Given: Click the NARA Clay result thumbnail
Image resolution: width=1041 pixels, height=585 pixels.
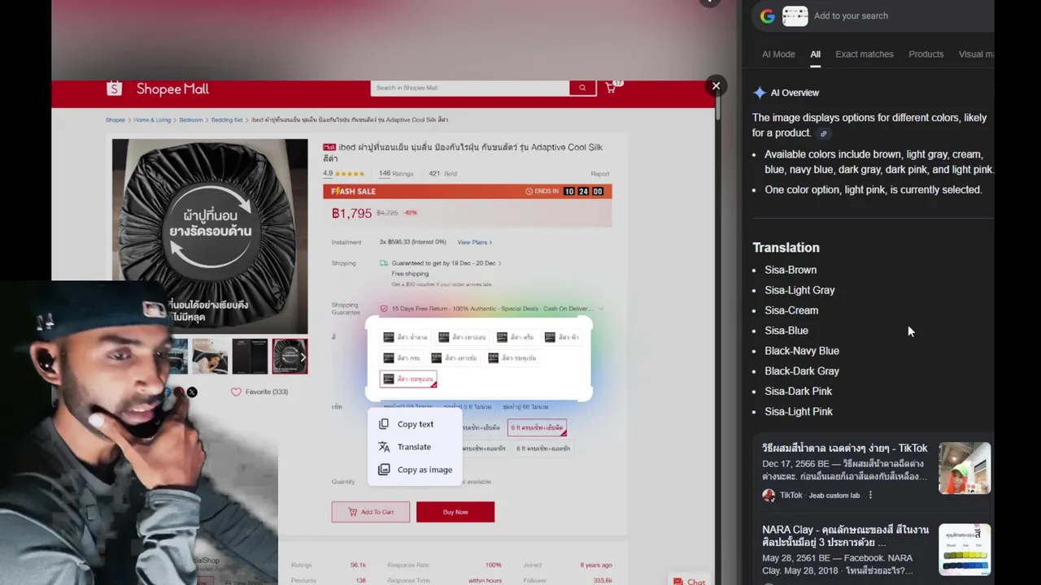Looking at the screenshot, I should pos(965,549).
